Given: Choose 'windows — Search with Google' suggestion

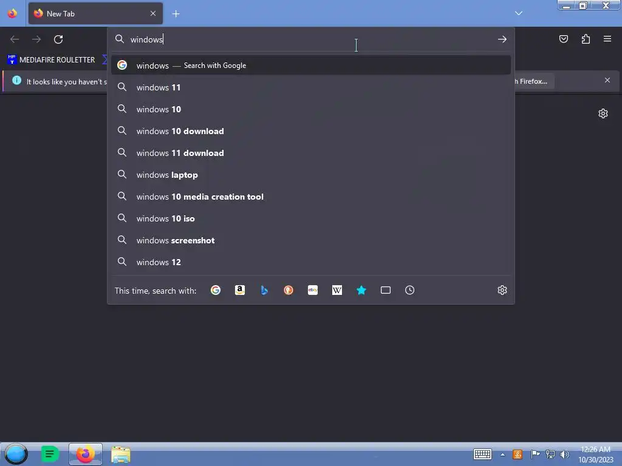Looking at the screenshot, I should [x=310, y=66].
